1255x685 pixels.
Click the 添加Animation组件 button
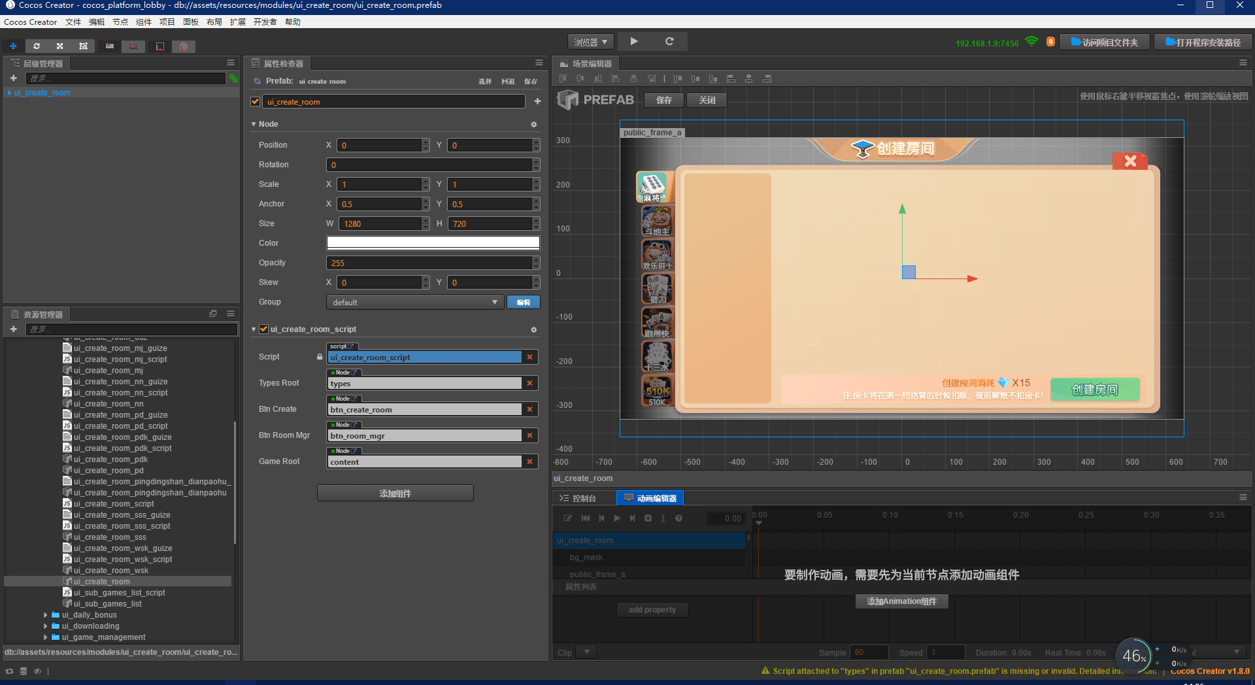tap(902, 601)
